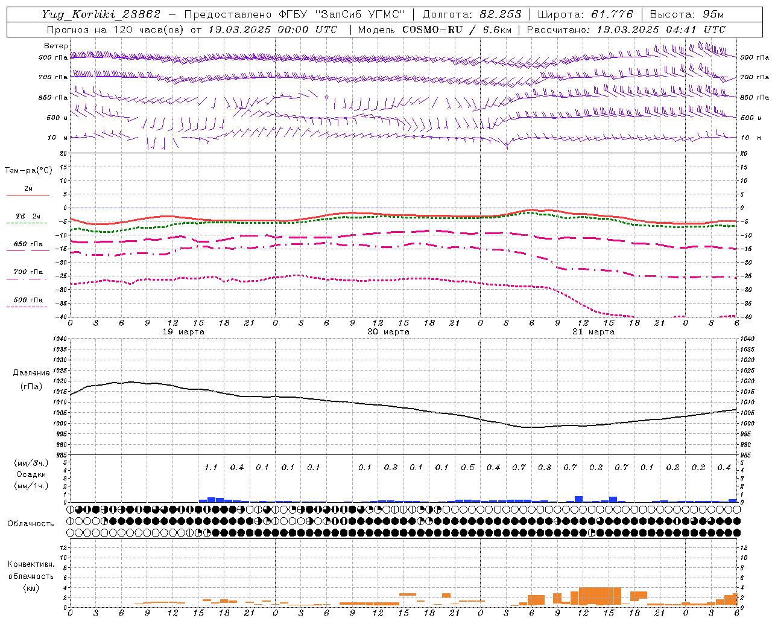772x618 pixels.
Task: Click the Модель COSMO-RU / 6.6км label
Action: (435, 30)
